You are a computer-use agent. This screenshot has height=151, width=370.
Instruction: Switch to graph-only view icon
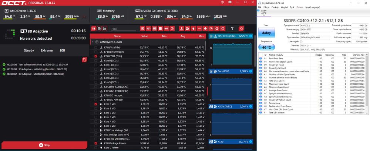(x=105, y=28)
